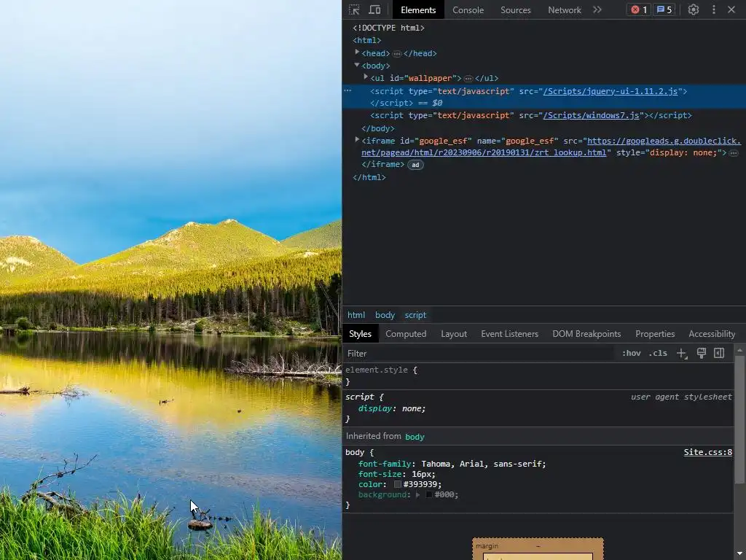Screen dimensions: 746x560
Task: Expand the ul wallpaper ellipsis badge
Action: pos(468,79)
